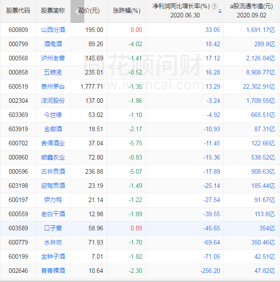Viewport: 280px width, 282px height.
Task: Open the 酒鬼酒 stock link
Action: click(53, 44)
